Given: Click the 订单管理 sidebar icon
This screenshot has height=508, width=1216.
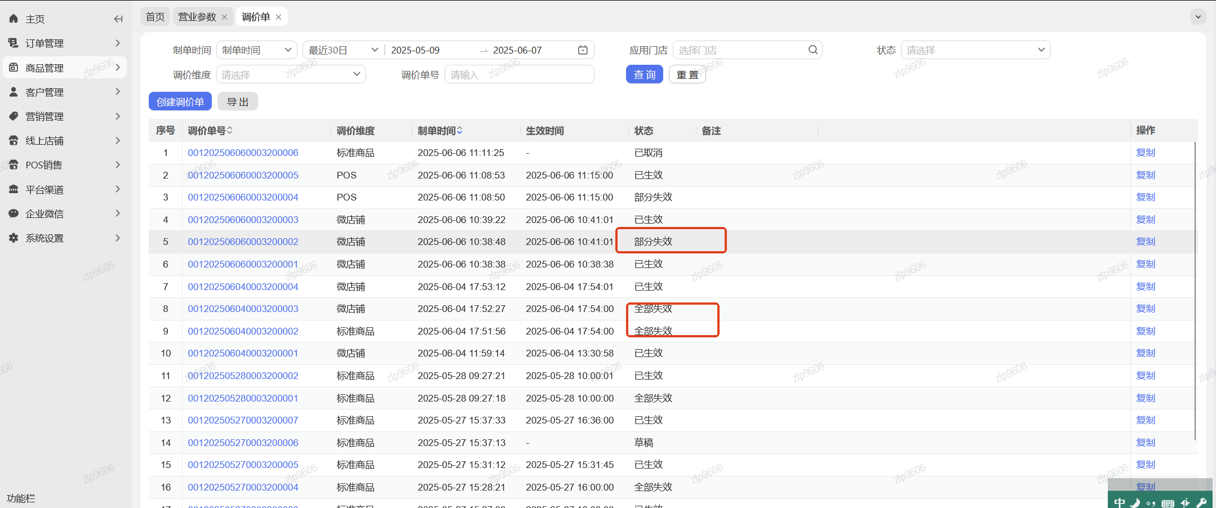Looking at the screenshot, I should (x=14, y=43).
